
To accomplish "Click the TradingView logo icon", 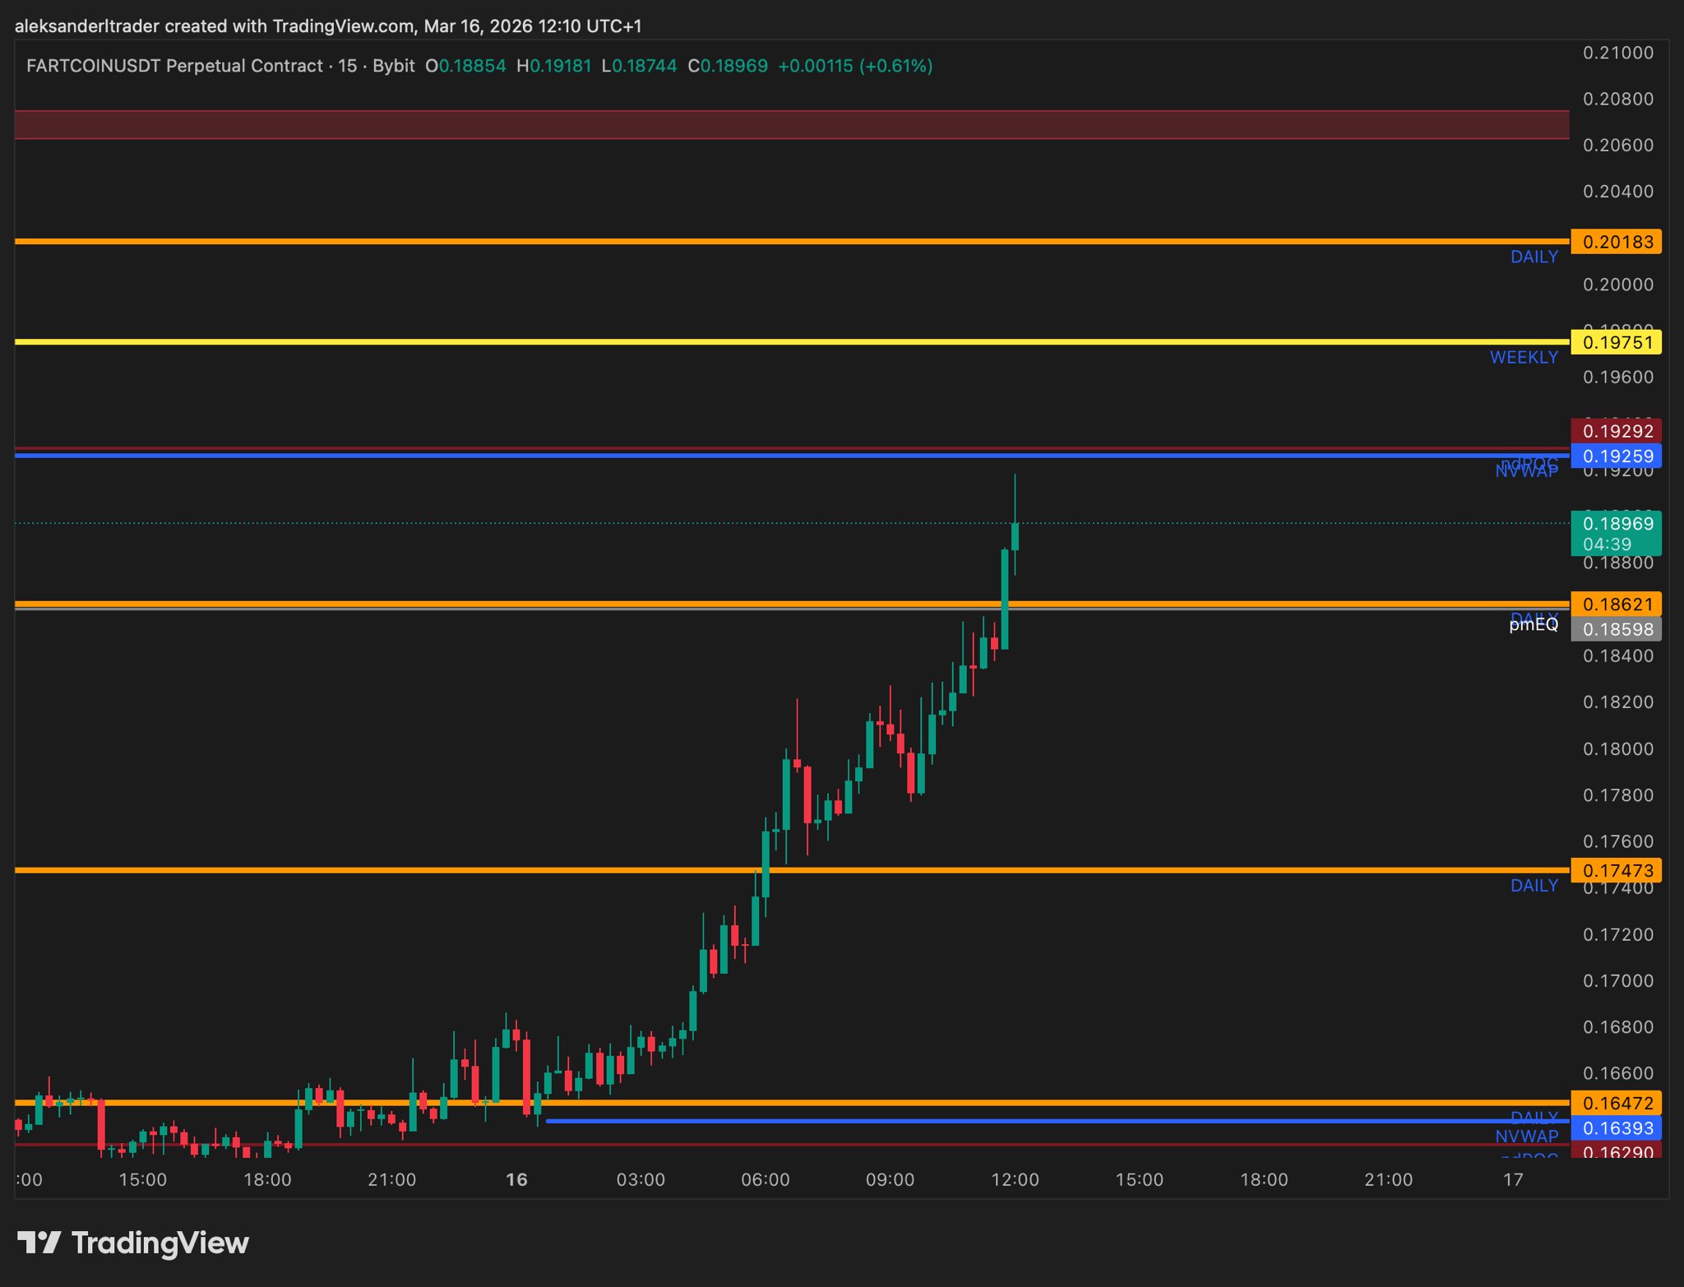I will point(39,1242).
